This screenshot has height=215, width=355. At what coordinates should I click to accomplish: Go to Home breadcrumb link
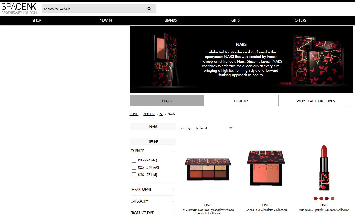click(x=134, y=114)
